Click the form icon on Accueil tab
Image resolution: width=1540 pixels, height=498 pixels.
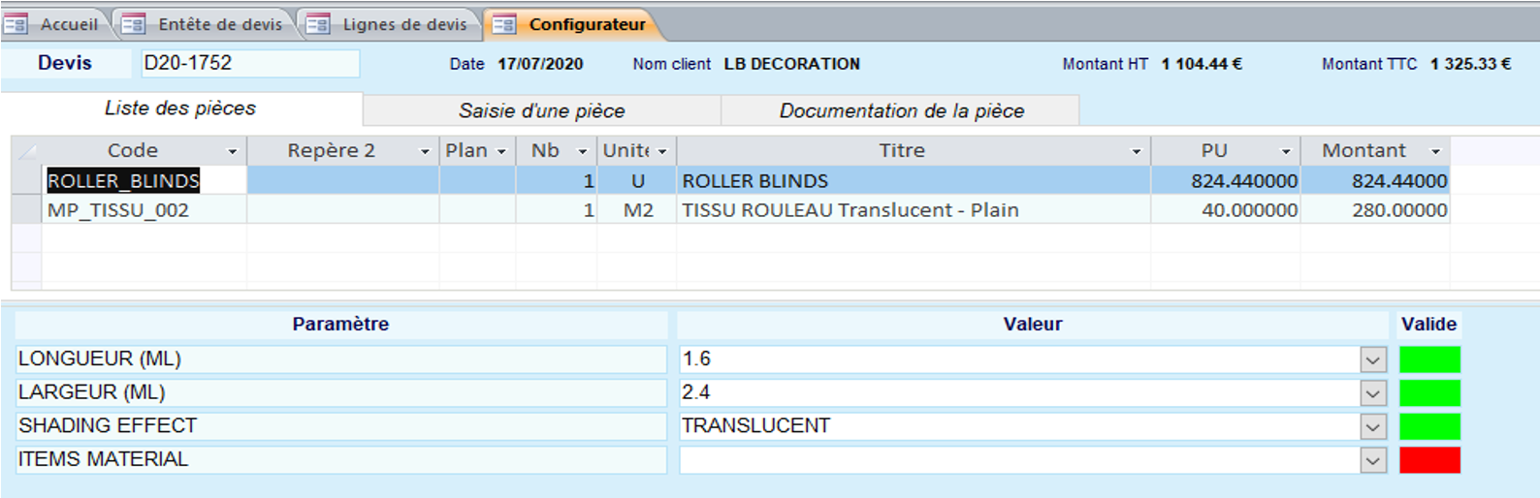(x=16, y=24)
